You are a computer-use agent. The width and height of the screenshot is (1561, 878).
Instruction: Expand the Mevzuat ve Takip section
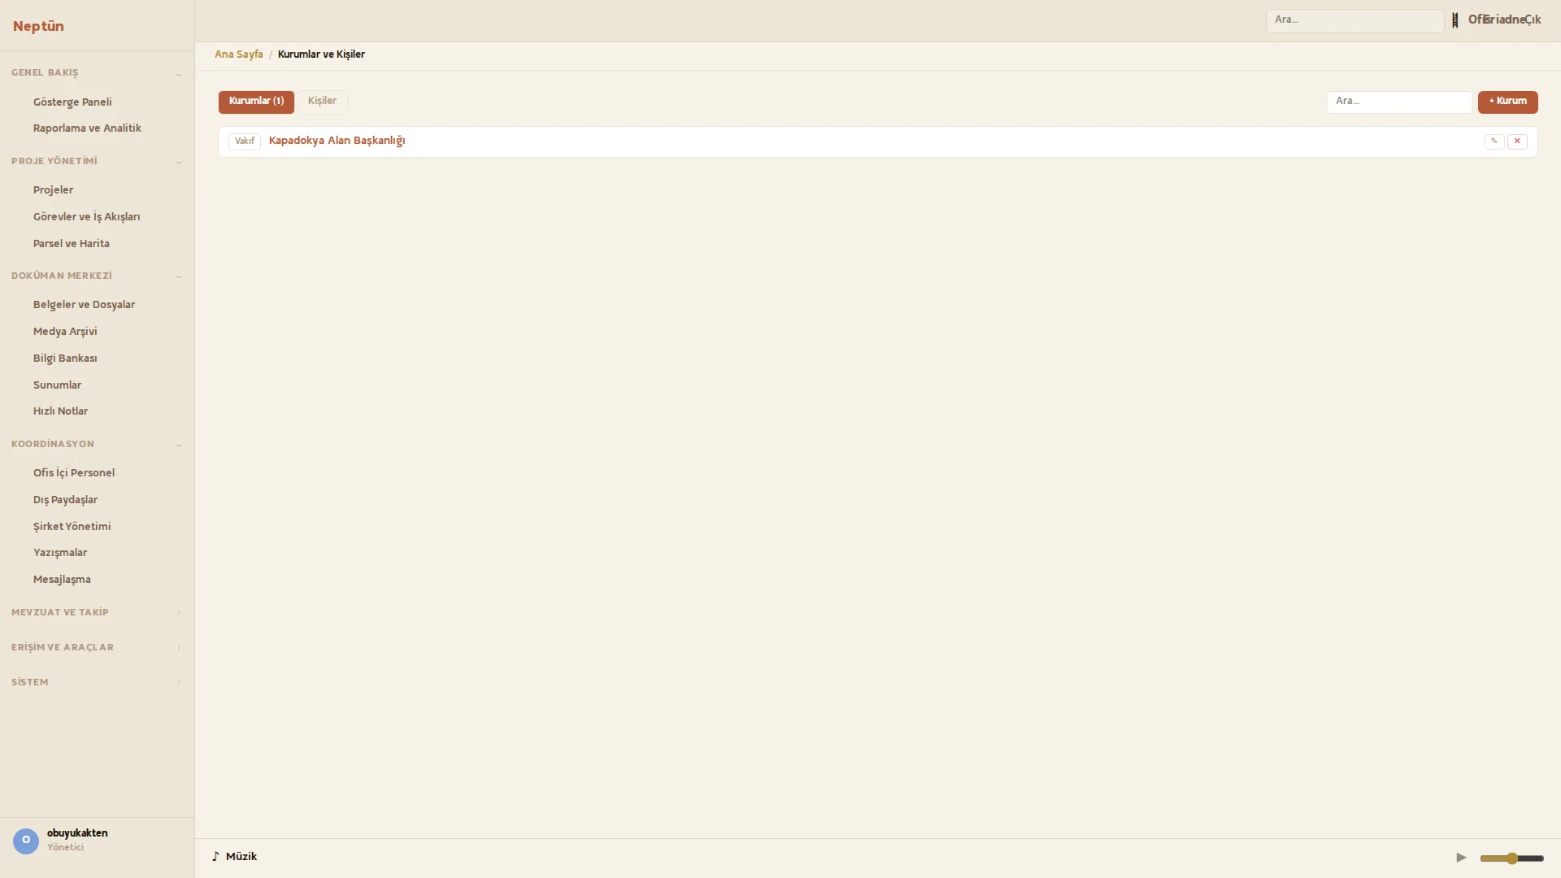[x=97, y=613]
